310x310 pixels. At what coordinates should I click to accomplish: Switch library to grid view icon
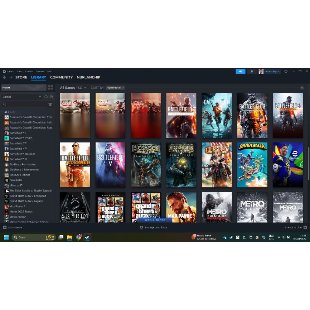tap(50, 87)
